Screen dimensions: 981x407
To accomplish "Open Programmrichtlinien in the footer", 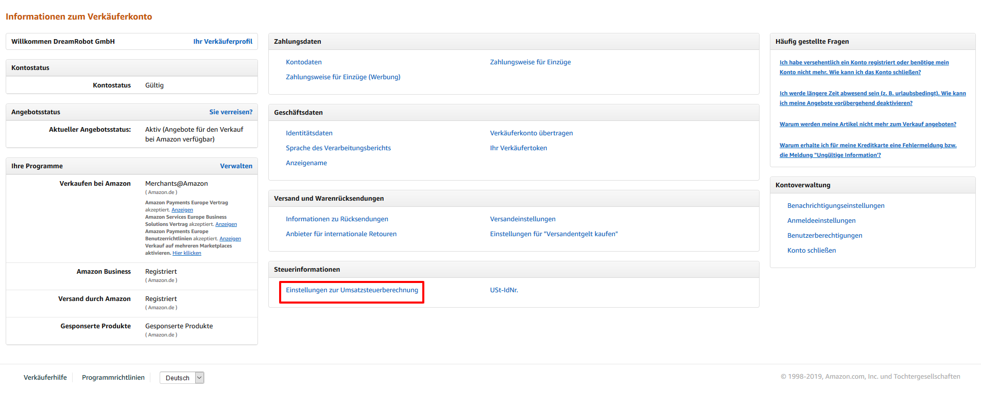I will point(113,378).
